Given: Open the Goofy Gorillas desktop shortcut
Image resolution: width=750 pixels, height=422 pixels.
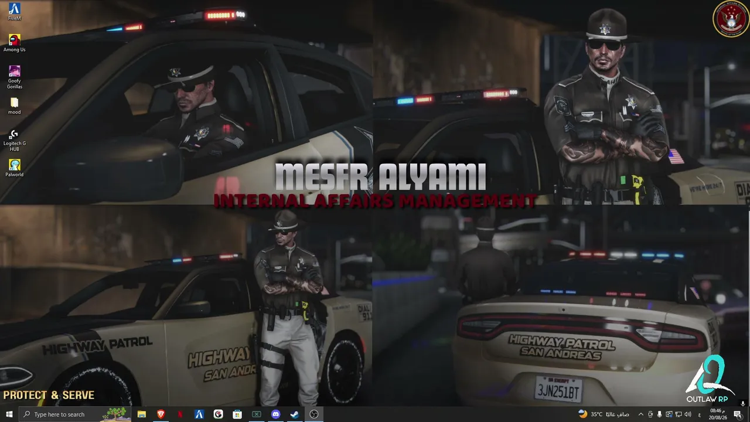Looking at the screenshot, I should (15, 77).
